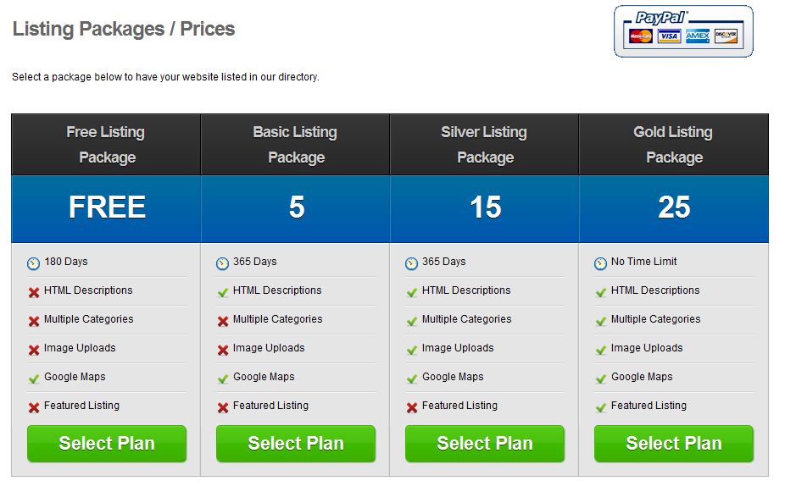Click the Listing Packages / Prices heading
785x503 pixels.
point(124,29)
